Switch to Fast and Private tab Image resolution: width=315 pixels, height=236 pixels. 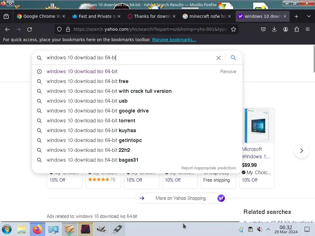[95, 16]
